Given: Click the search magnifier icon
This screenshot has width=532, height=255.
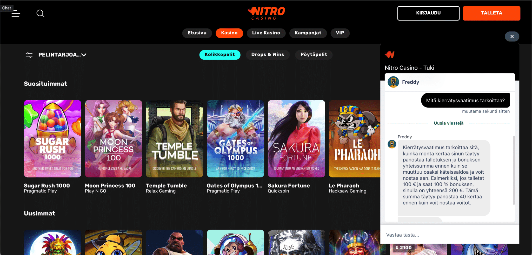Looking at the screenshot, I should coord(40,13).
